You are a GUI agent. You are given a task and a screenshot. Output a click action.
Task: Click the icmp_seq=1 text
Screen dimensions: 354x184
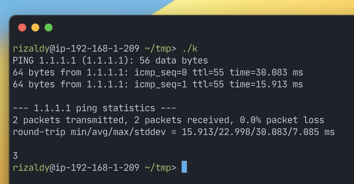[x=161, y=84]
